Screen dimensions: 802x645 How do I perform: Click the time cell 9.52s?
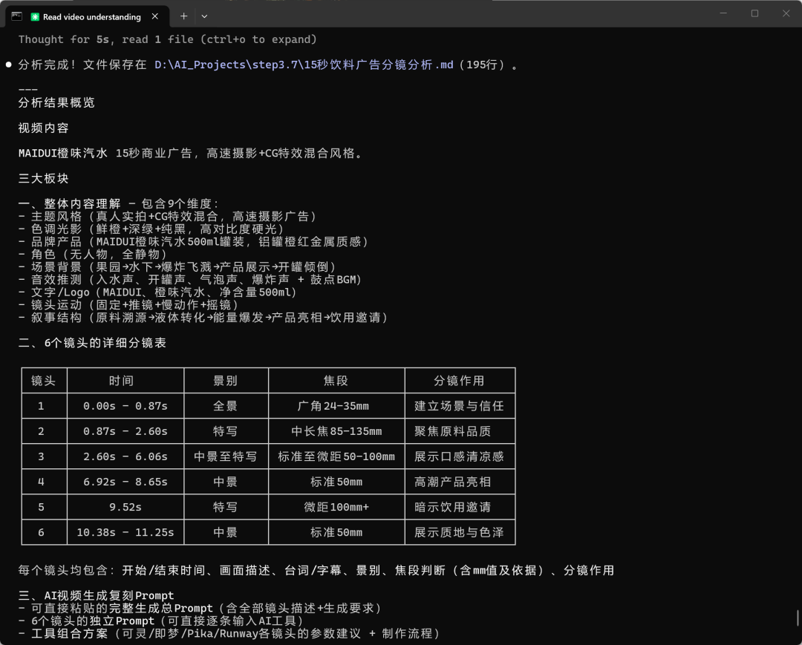[x=125, y=507]
